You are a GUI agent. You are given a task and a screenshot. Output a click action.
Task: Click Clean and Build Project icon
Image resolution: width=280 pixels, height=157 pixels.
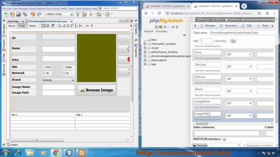tap(84, 14)
